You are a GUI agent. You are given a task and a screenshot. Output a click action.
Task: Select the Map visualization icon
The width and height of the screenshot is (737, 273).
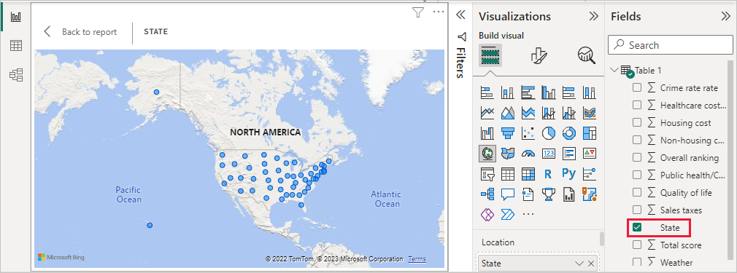(x=487, y=153)
